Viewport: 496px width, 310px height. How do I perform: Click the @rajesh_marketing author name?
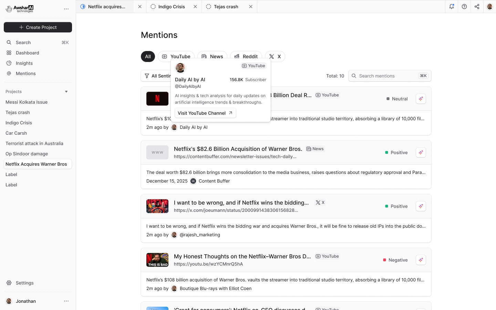[x=200, y=235]
